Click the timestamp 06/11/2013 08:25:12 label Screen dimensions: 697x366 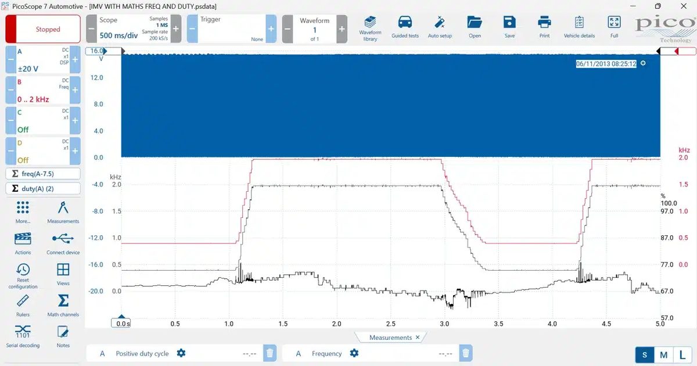606,64
